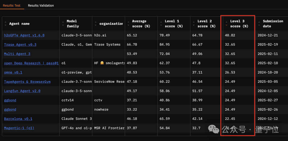Open Multi Agent 3 entry
The width and height of the screenshot is (288, 141).
(17, 54)
